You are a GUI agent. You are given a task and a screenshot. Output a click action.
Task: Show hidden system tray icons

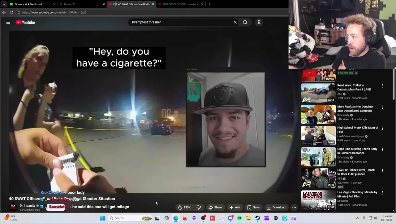(x=357, y=218)
